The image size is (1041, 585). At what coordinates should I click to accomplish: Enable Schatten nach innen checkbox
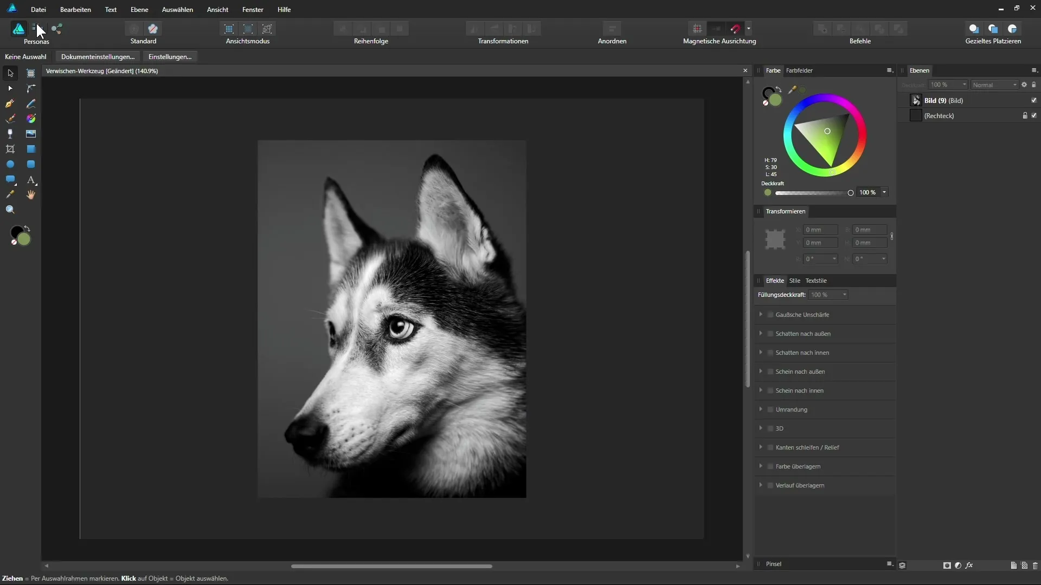click(770, 353)
